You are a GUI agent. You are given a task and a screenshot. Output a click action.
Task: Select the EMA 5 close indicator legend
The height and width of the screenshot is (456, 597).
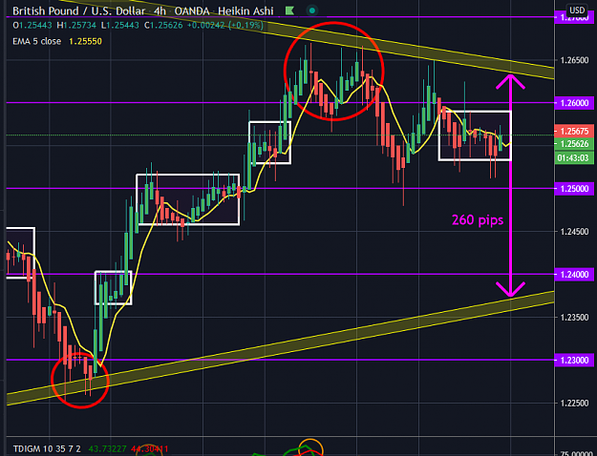pos(36,41)
